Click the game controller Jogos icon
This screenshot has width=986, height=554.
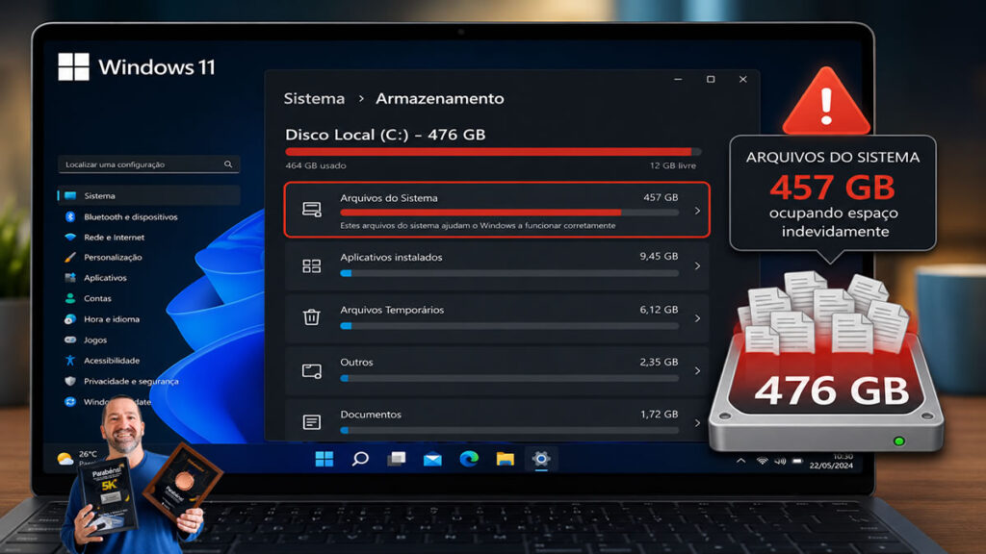[x=70, y=340]
